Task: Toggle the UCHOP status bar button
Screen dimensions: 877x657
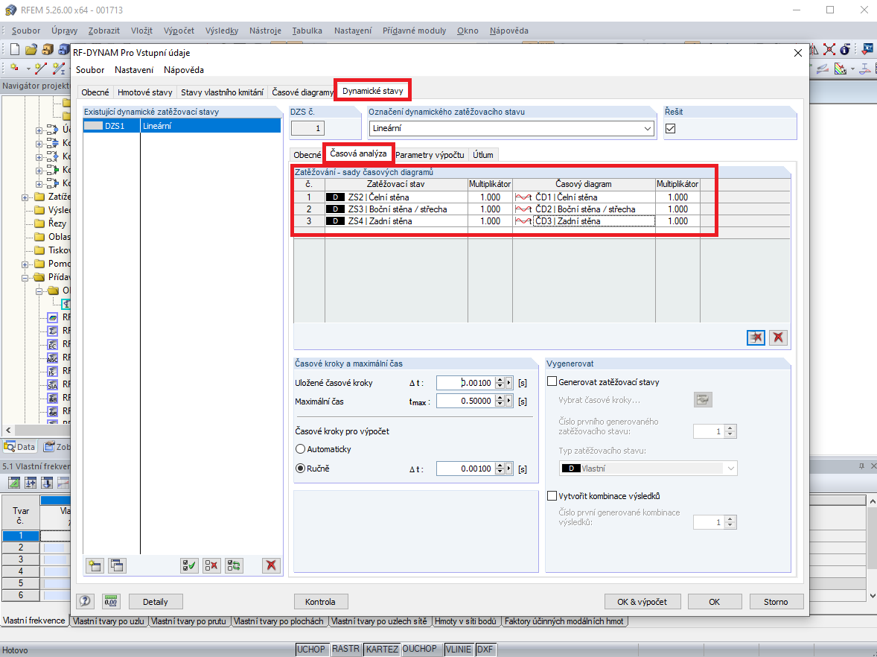Action: point(311,649)
